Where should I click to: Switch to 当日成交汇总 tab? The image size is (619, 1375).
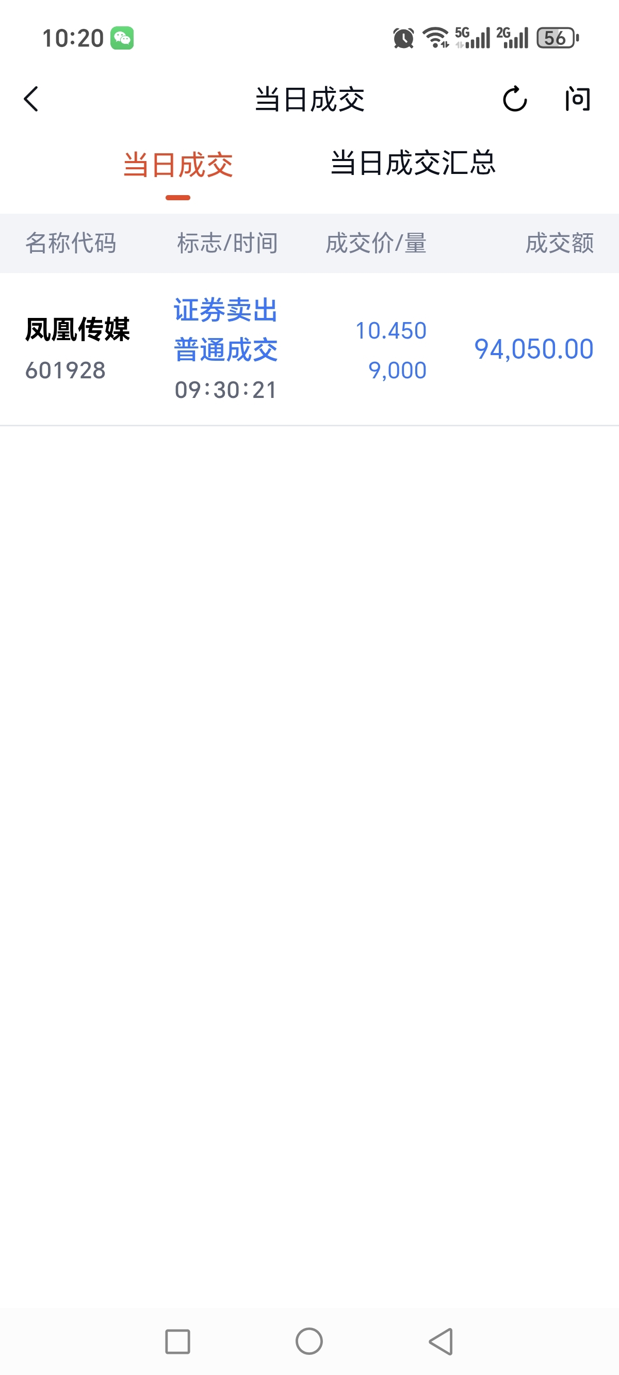click(413, 163)
